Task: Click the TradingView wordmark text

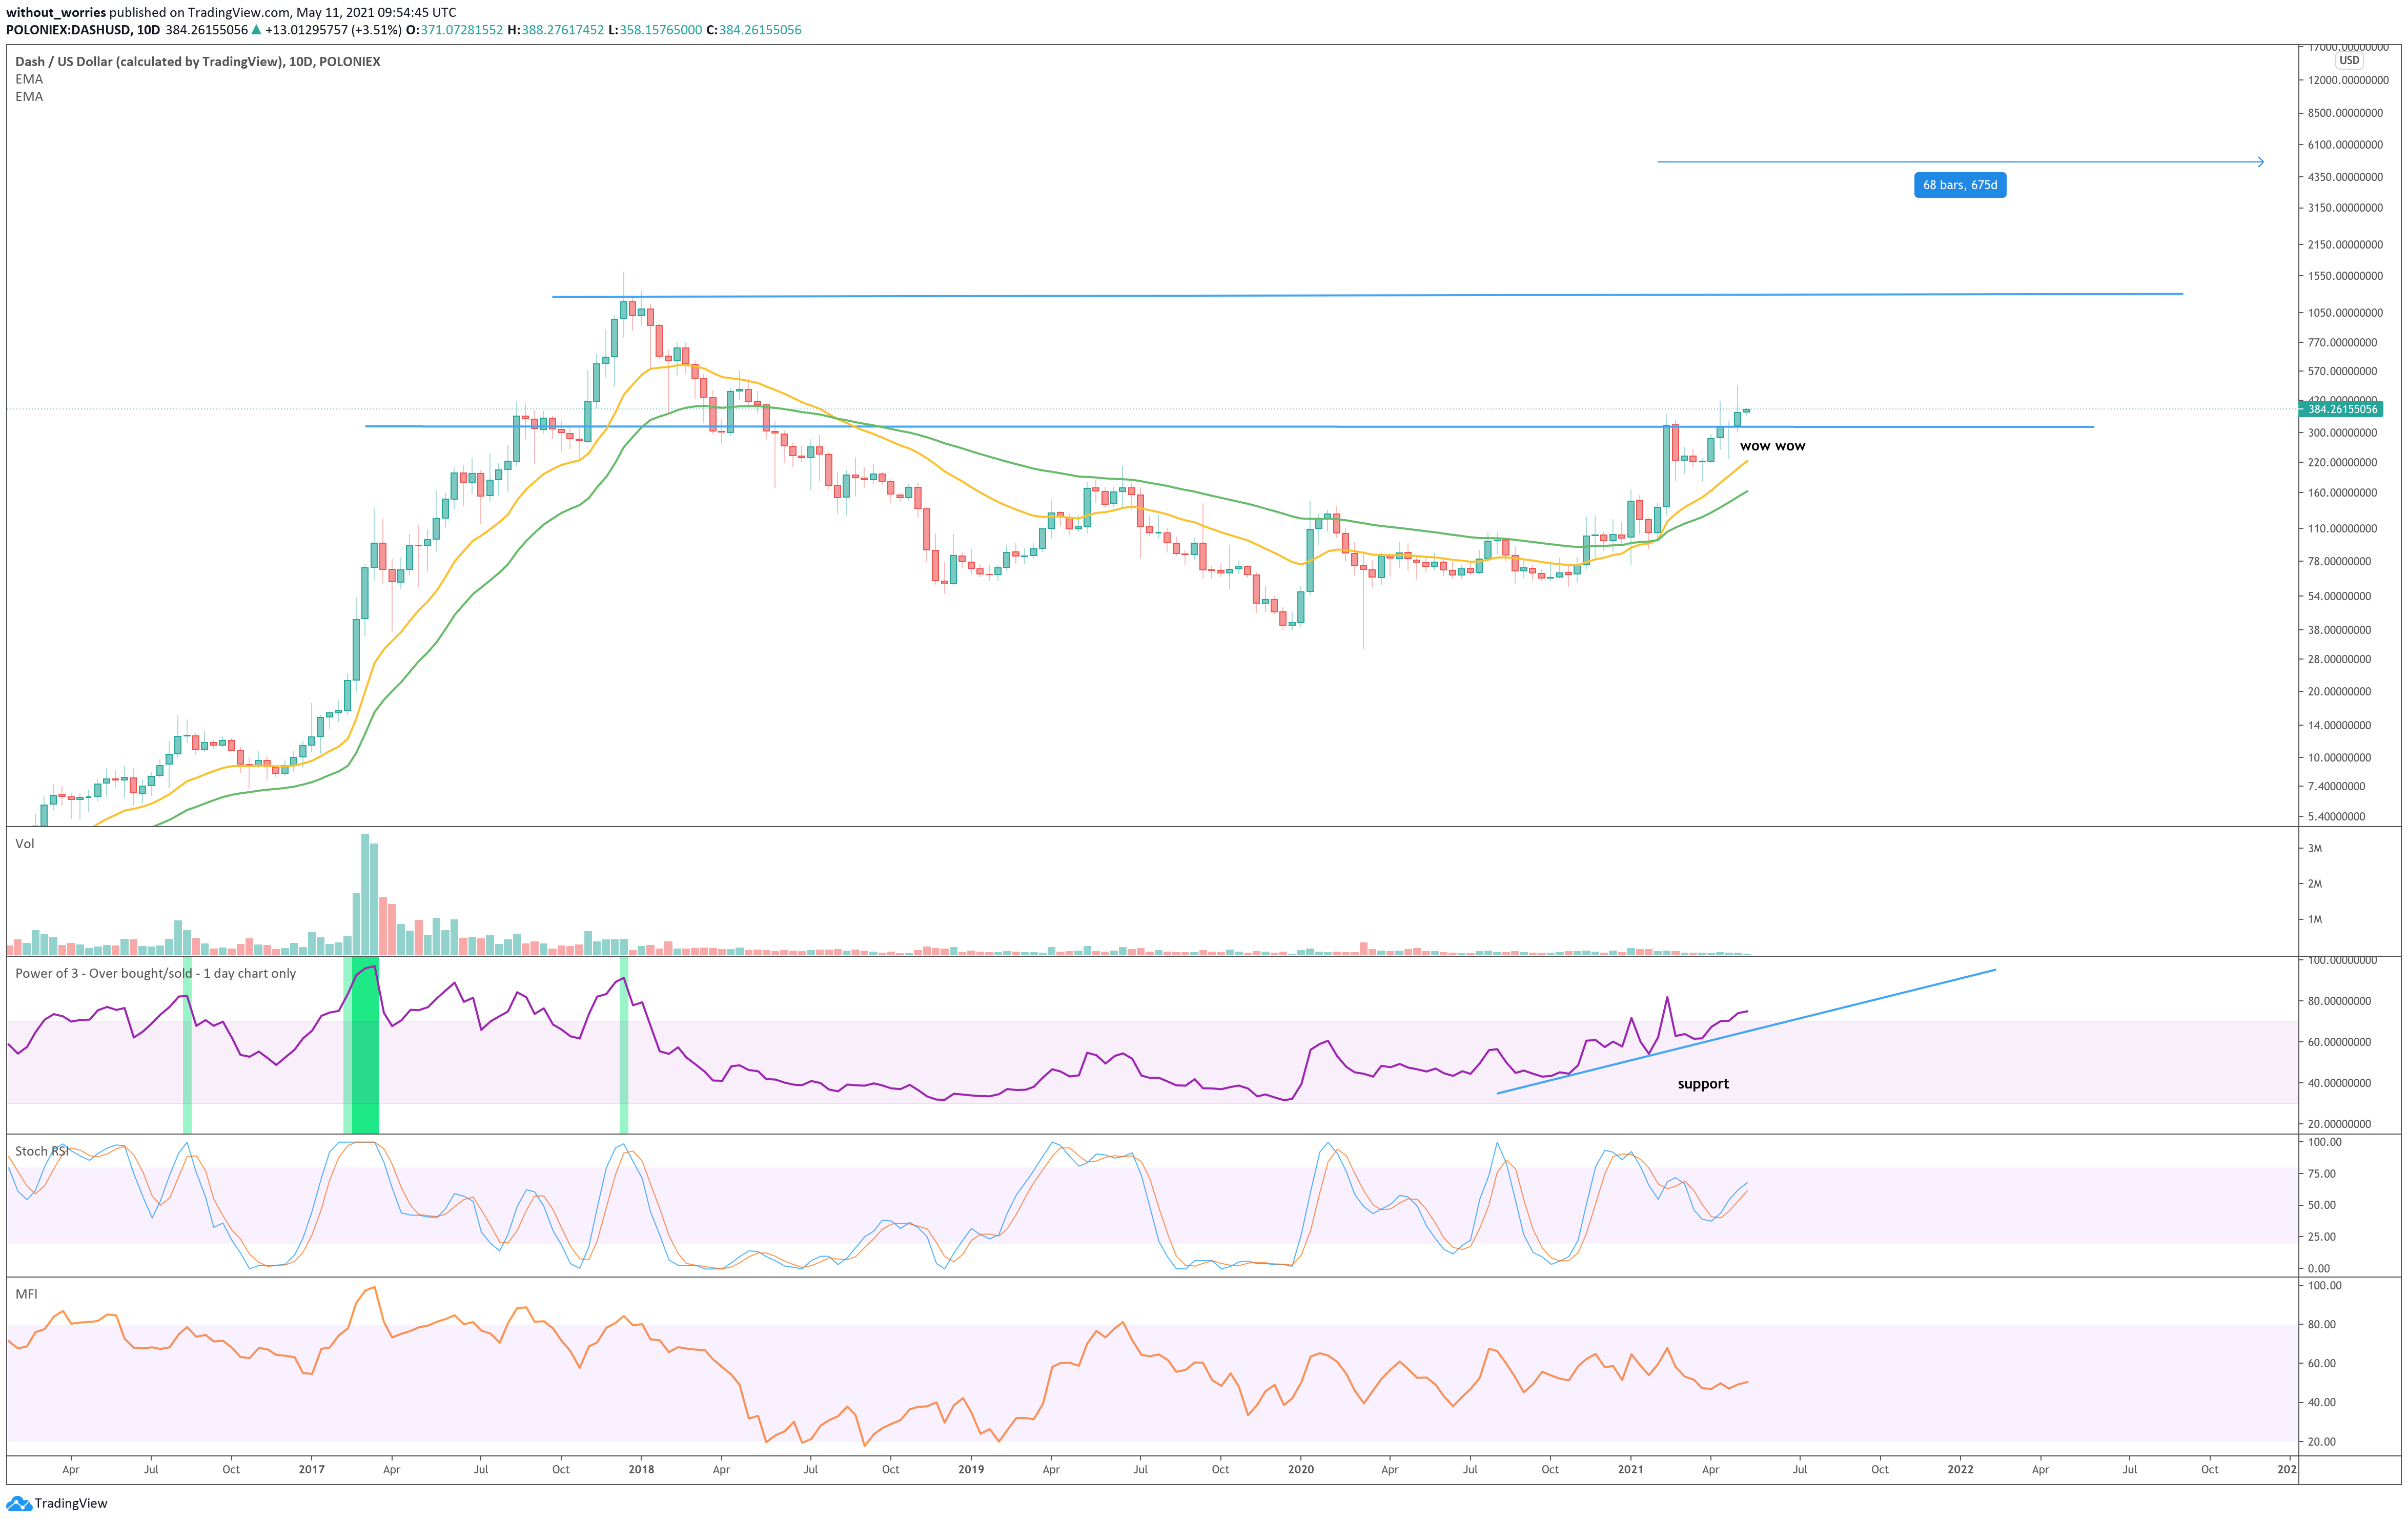Action: pos(71,1503)
